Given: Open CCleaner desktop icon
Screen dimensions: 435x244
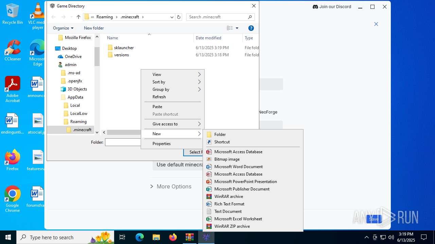Looking at the screenshot, I should 13,51.
